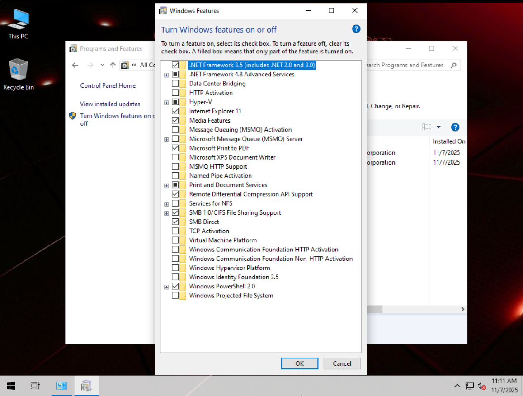Click View installed updates link
Viewport: 523px width, 396px height.
[110, 104]
